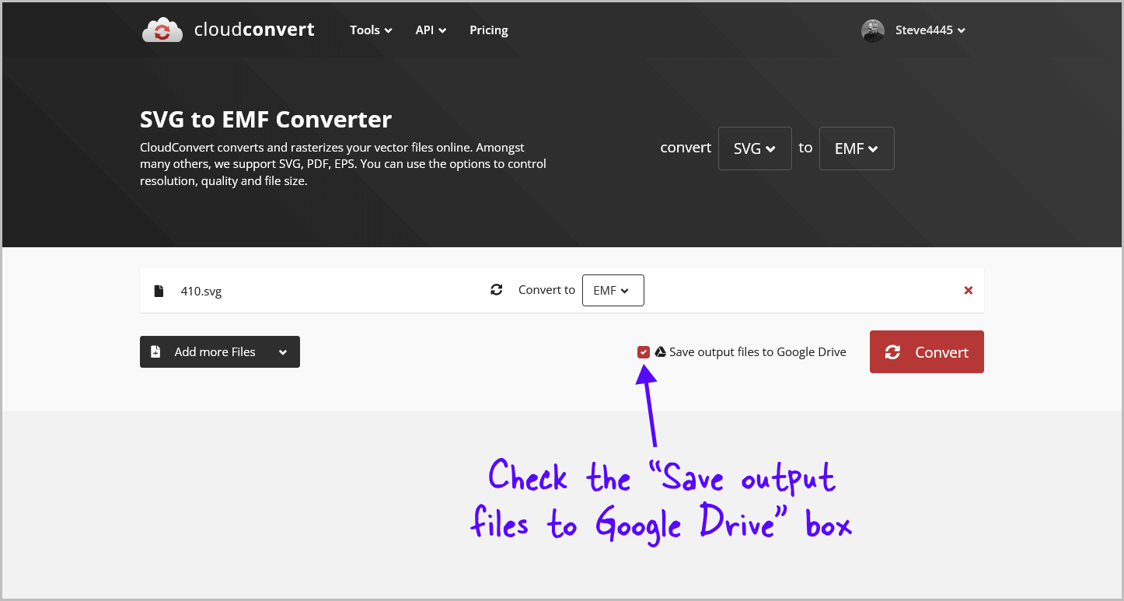Click the Google Drive icon
This screenshot has width=1124, height=601.
point(660,351)
